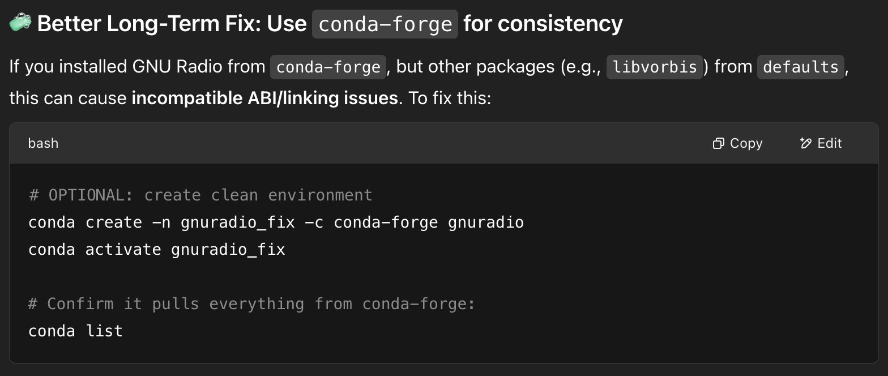Click the words for consistency in heading
888x376 pixels.
(543, 24)
